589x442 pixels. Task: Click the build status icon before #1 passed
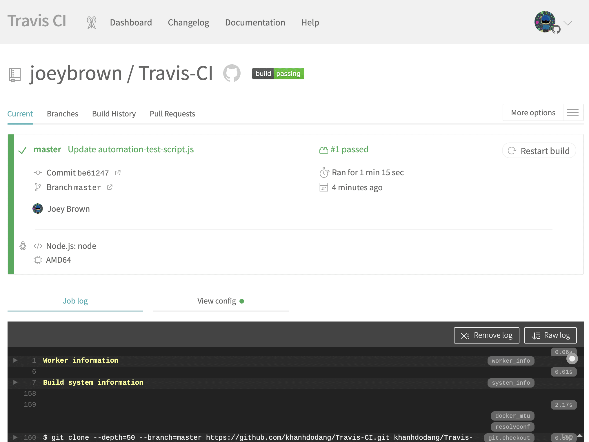[323, 150]
